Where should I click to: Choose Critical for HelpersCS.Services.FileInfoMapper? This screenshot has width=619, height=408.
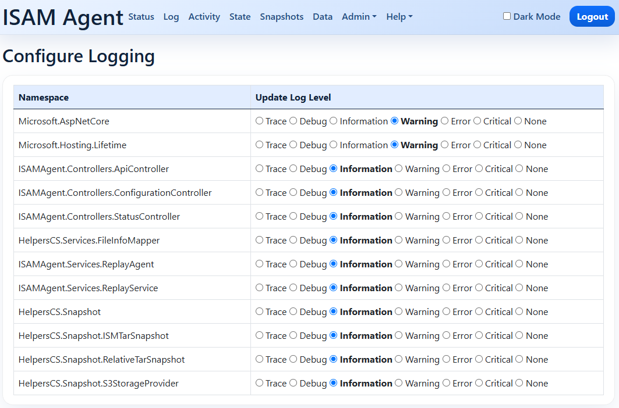click(x=479, y=240)
